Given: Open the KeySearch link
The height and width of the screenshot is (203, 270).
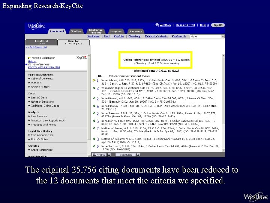Looking at the screenshot, I should 179,36.
